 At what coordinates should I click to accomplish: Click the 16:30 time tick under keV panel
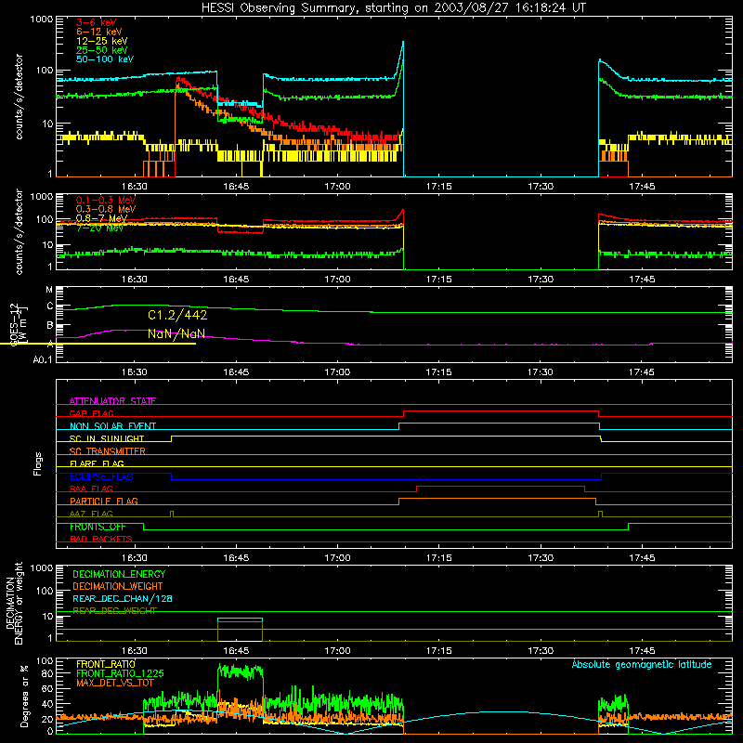[x=135, y=187]
